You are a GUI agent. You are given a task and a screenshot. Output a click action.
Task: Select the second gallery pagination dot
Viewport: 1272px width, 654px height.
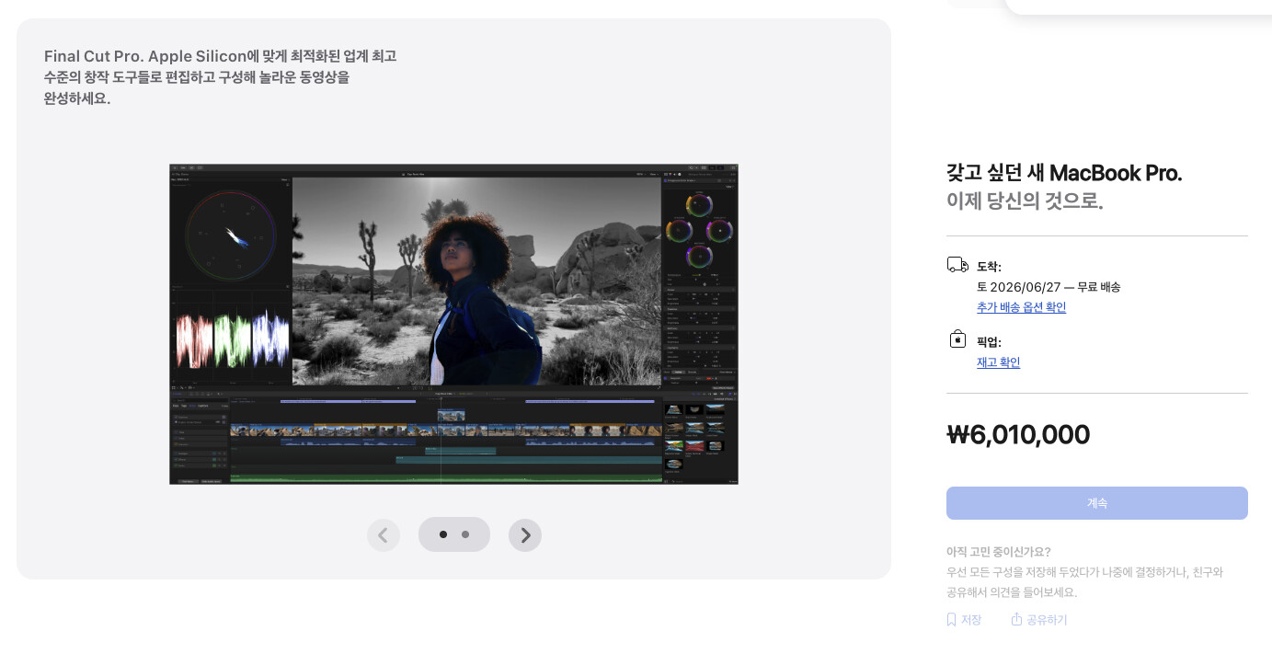tap(465, 534)
